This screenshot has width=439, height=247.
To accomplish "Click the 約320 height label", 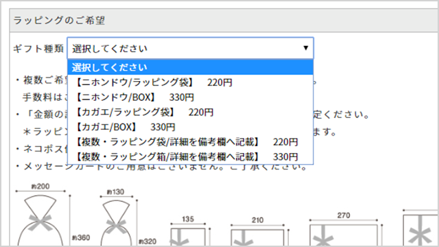I will (x=147, y=242).
